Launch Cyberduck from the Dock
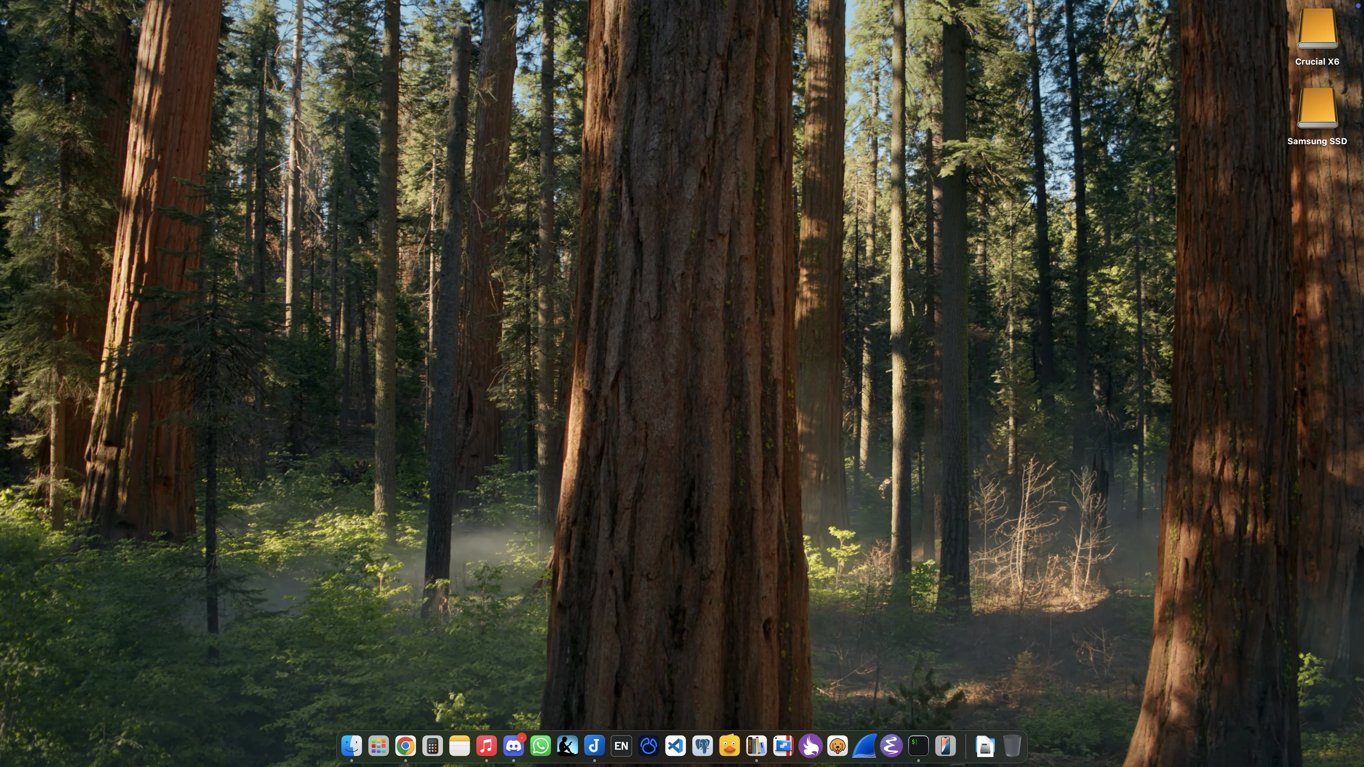 [x=730, y=746]
